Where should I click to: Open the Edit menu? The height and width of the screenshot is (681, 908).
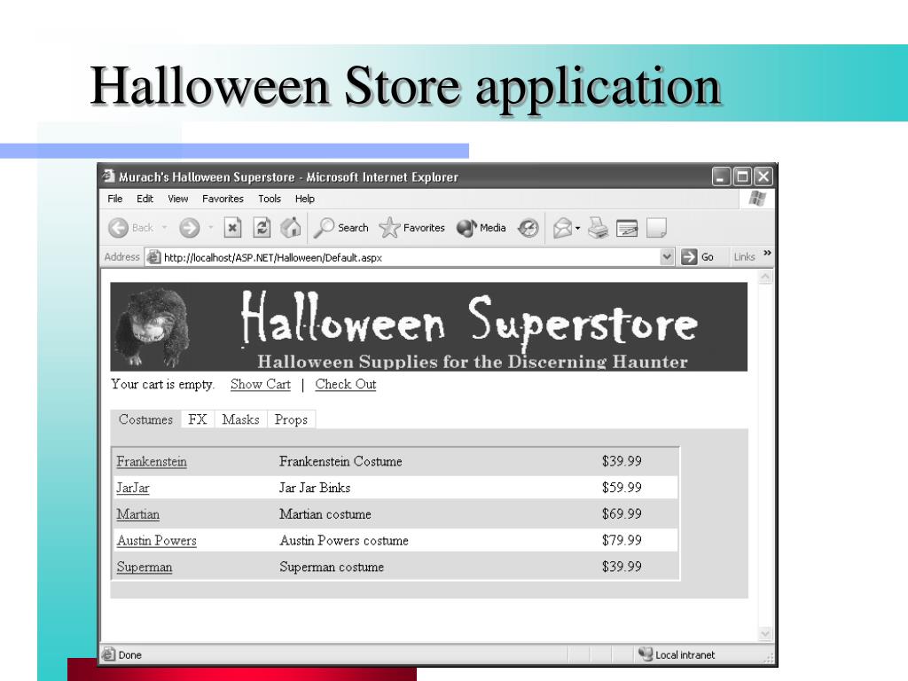145,199
